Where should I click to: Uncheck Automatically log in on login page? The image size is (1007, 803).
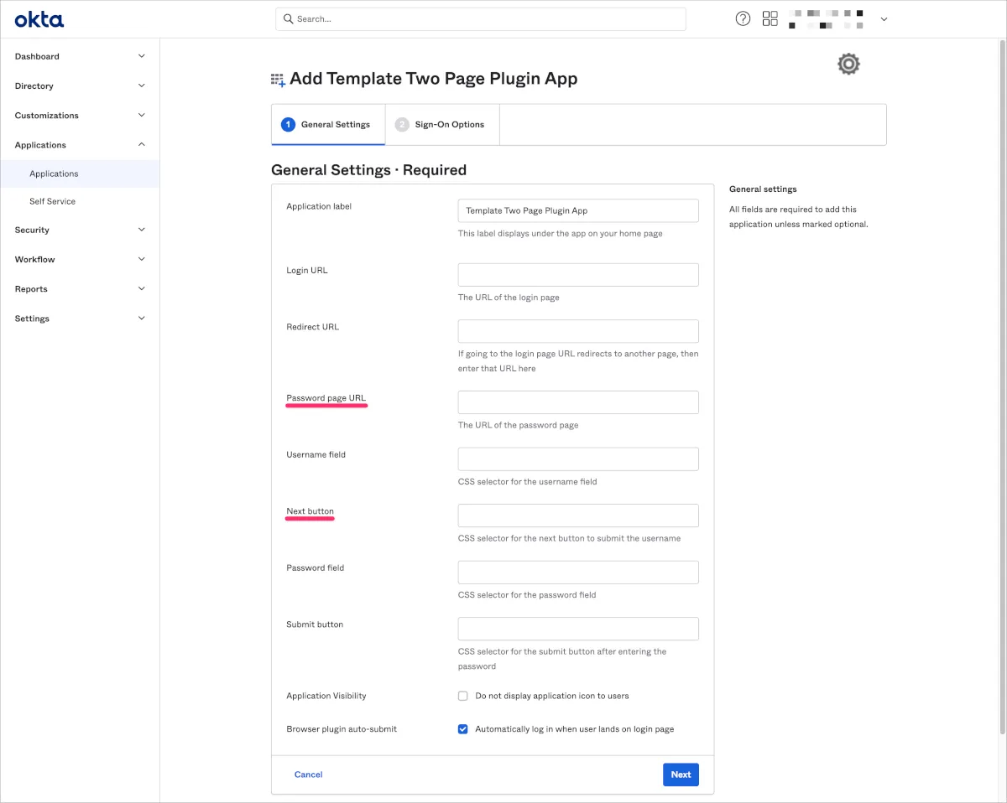click(462, 729)
